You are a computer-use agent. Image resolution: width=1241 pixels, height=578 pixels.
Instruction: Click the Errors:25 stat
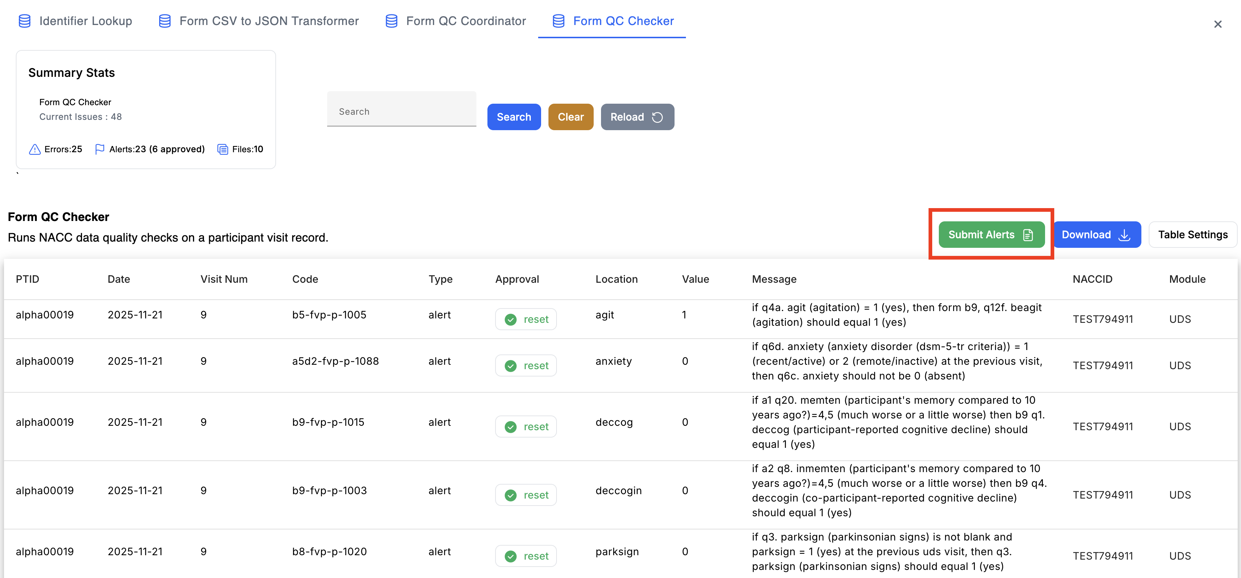(56, 149)
